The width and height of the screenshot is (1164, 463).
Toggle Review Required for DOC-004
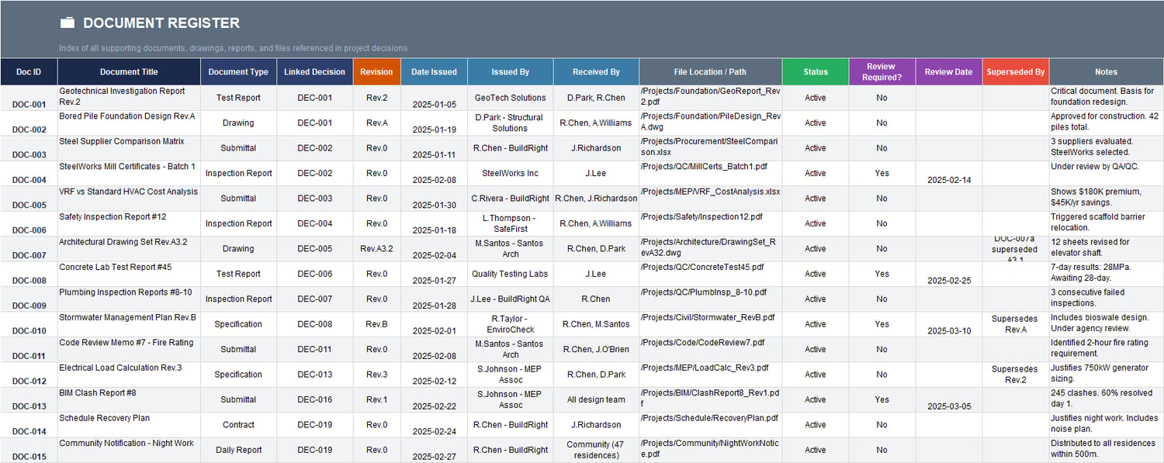[881, 173]
